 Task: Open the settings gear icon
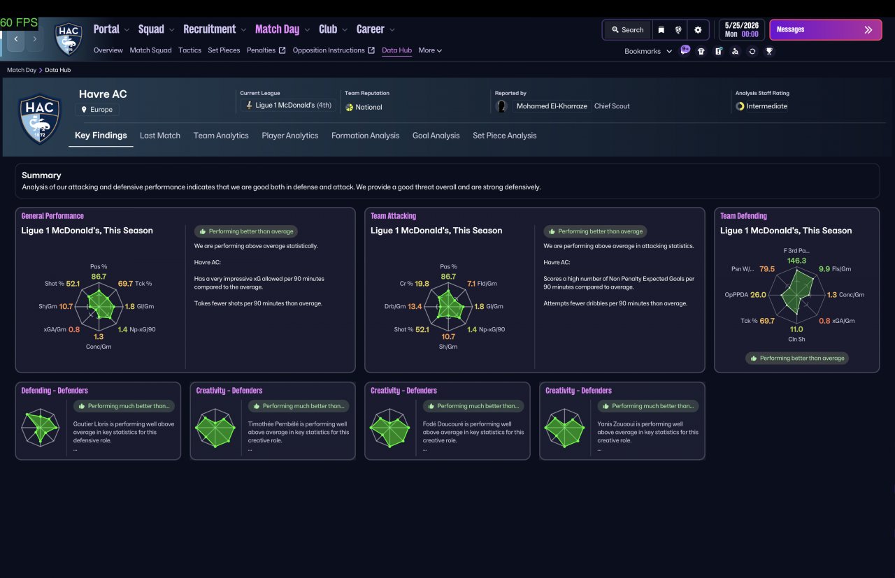click(x=698, y=30)
